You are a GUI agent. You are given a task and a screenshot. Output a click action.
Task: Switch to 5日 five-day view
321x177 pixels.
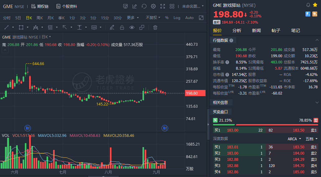(x=18, y=18)
